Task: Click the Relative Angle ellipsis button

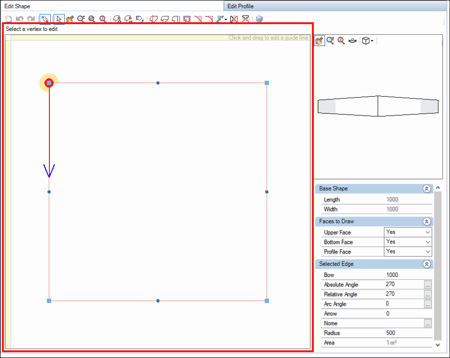Action: point(428,294)
